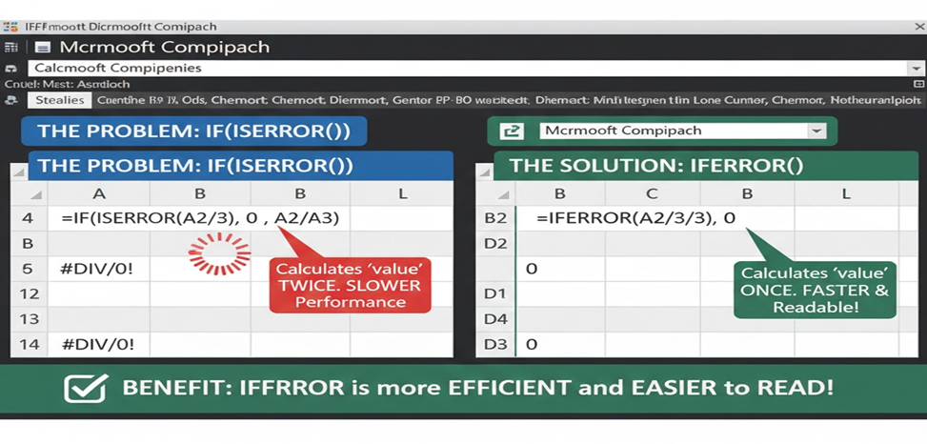Click the select-all corner of the left spreadsheet
Viewport: 927px width, 444px height.
tap(20, 193)
